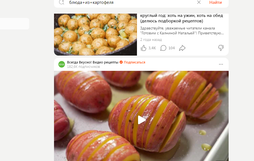254x161 pixels.
Task: Like the potato recipe collection article
Action: coord(144,48)
